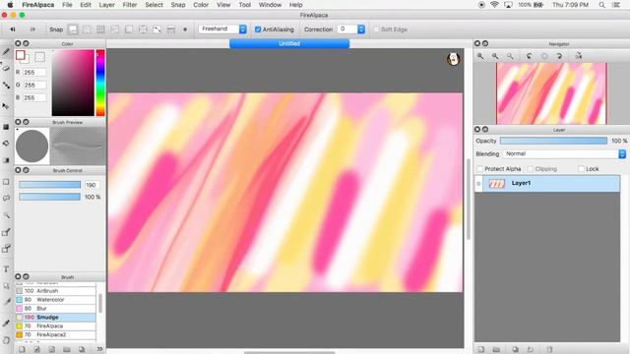The height and width of the screenshot is (354, 630).
Task: Select the rectangular Select tool
Action: click(x=6, y=182)
